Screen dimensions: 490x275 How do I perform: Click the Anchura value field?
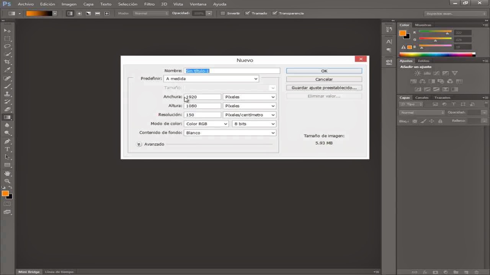(x=203, y=97)
